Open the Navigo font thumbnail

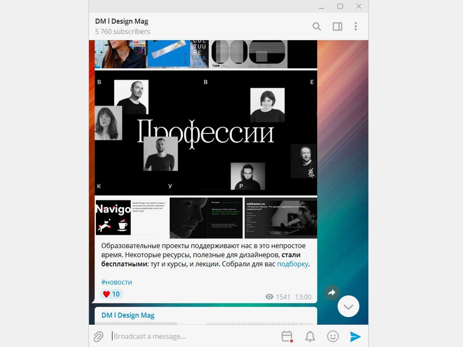coord(131,218)
